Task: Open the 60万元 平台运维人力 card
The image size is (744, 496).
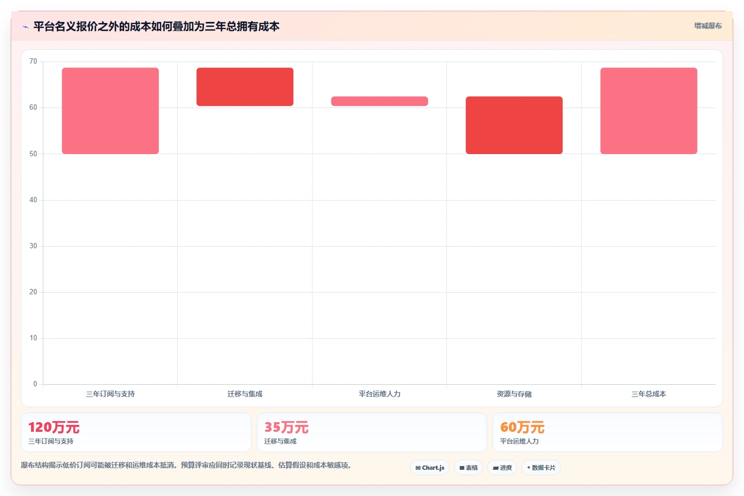Action: 608,432
